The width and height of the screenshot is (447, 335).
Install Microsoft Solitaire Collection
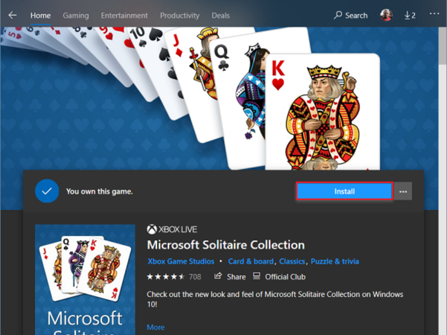pos(345,191)
